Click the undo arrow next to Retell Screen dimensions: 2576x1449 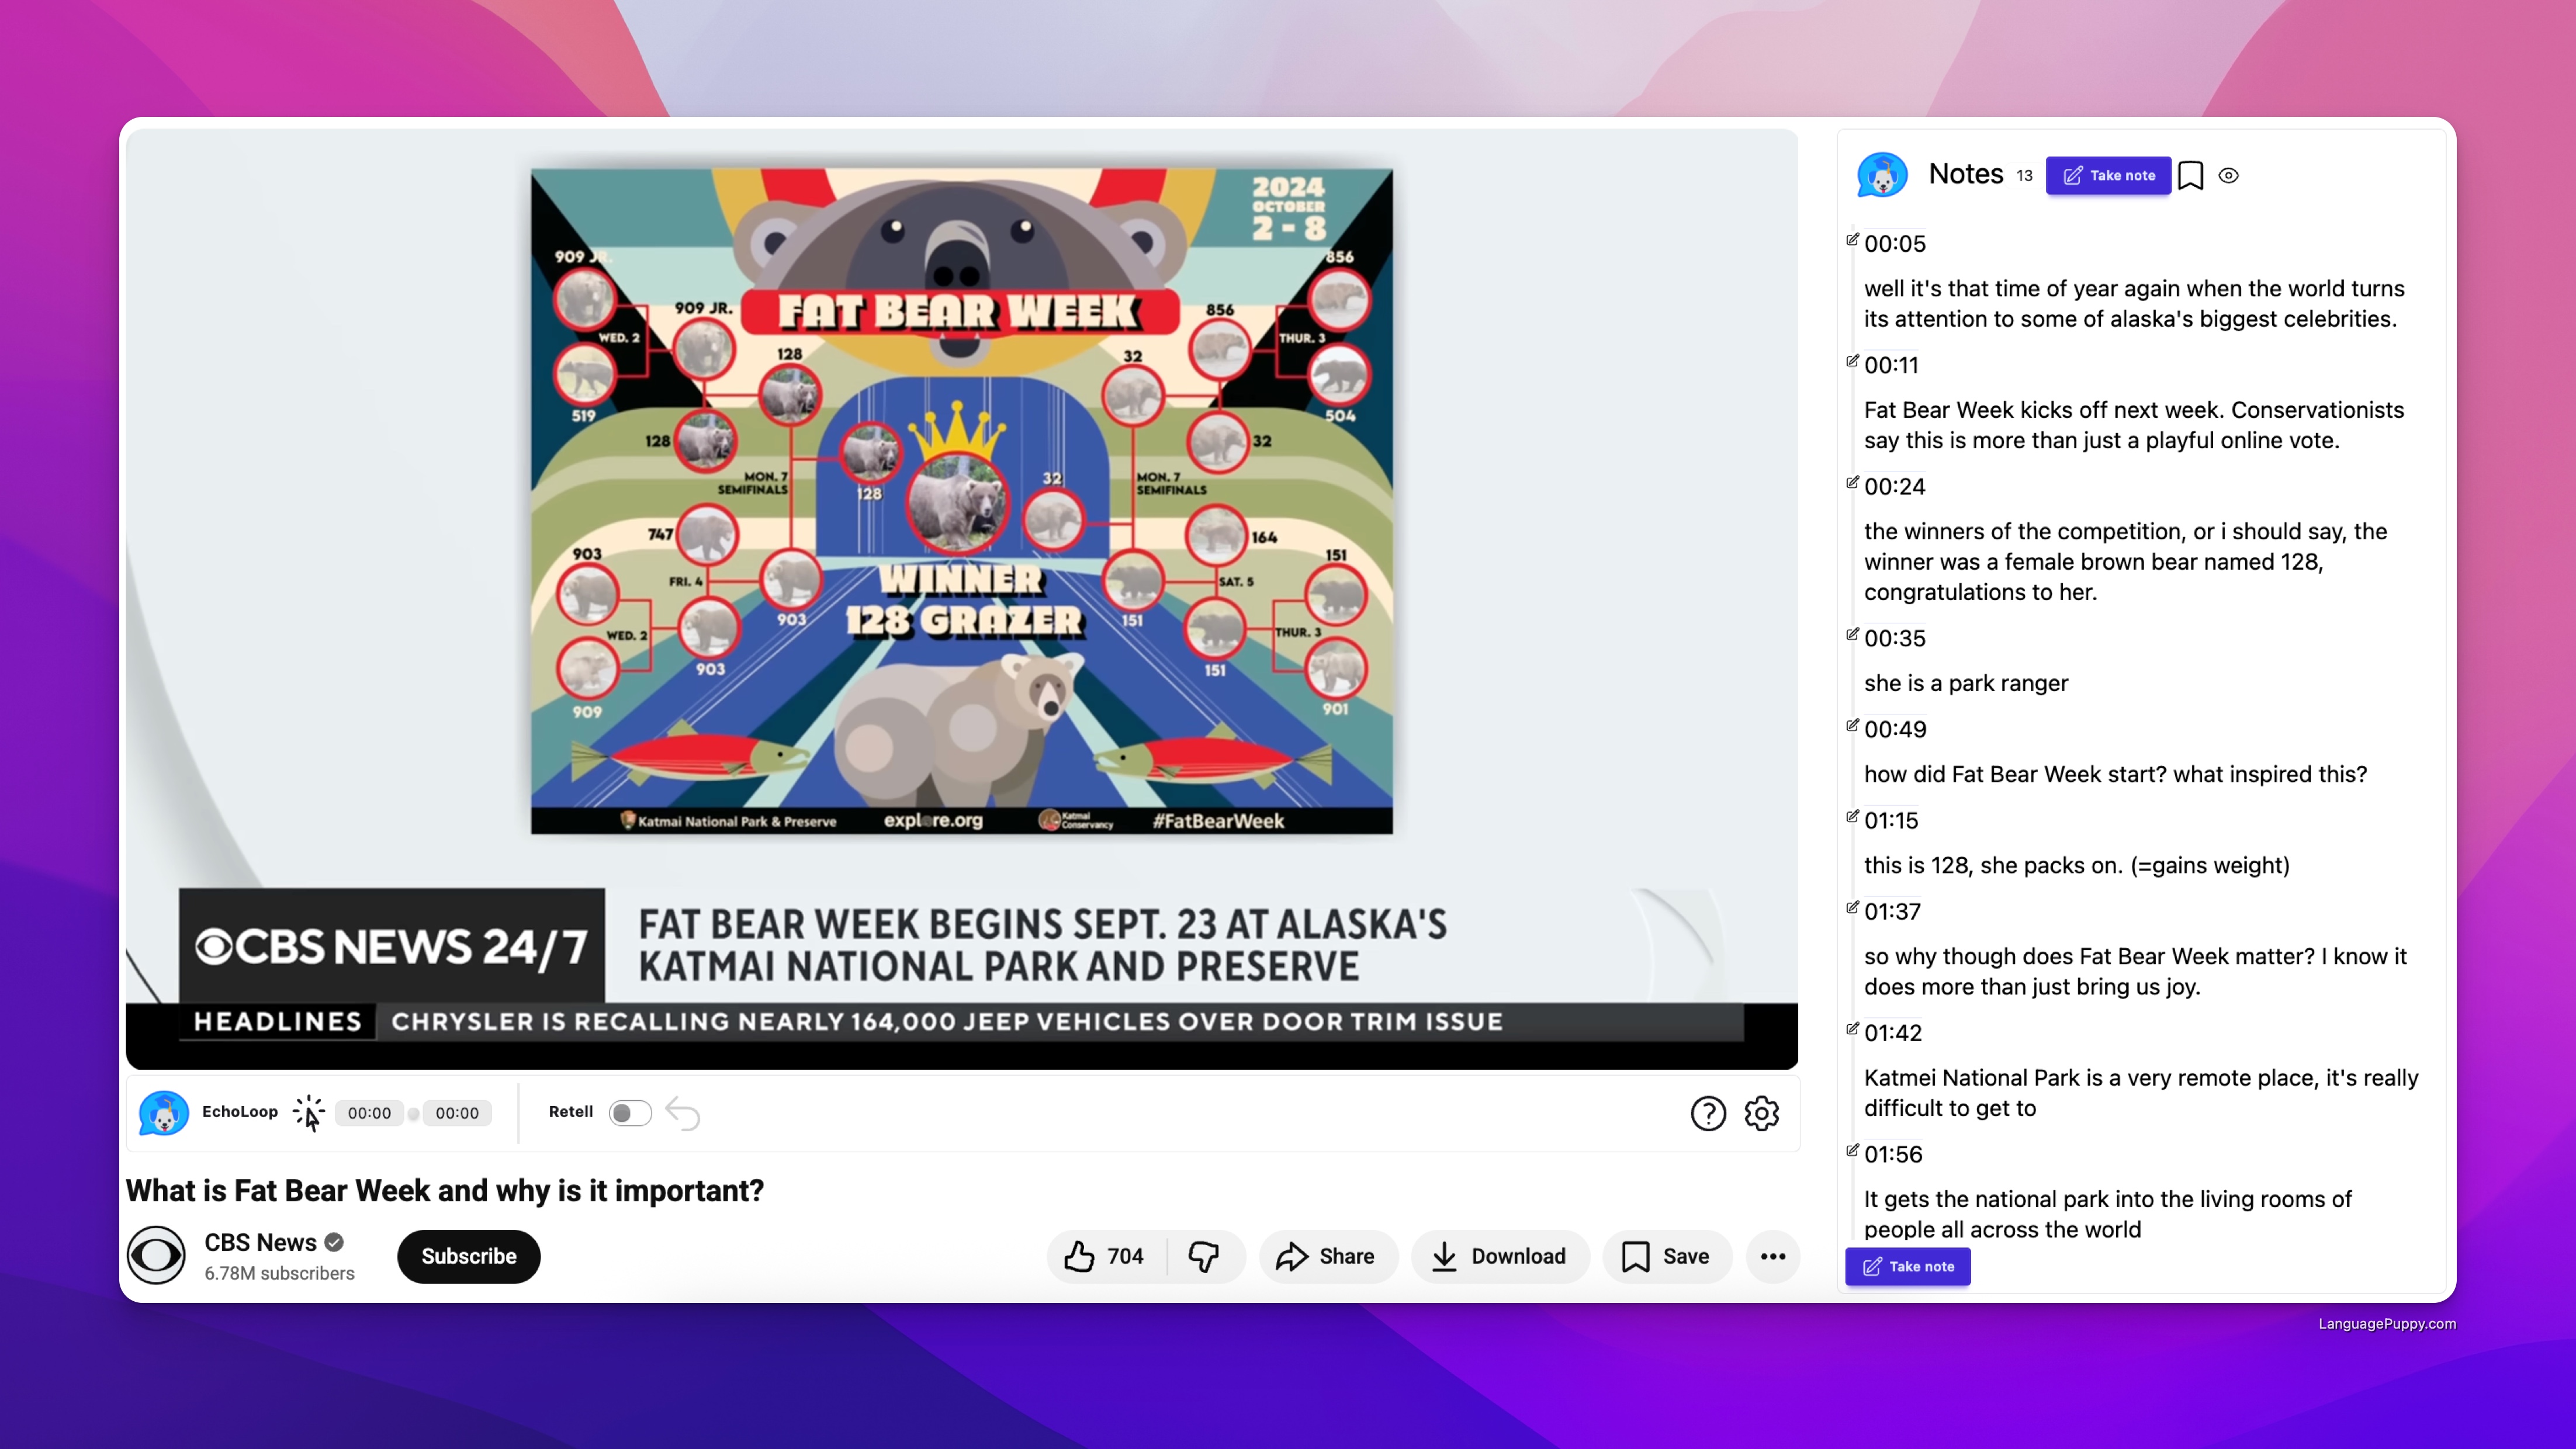tap(683, 1113)
